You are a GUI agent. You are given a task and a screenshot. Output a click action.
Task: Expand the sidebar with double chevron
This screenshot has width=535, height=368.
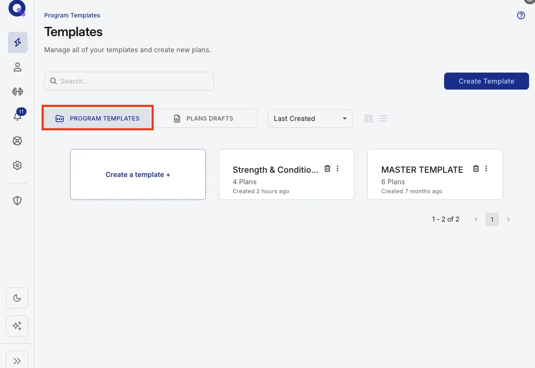tap(17, 361)
